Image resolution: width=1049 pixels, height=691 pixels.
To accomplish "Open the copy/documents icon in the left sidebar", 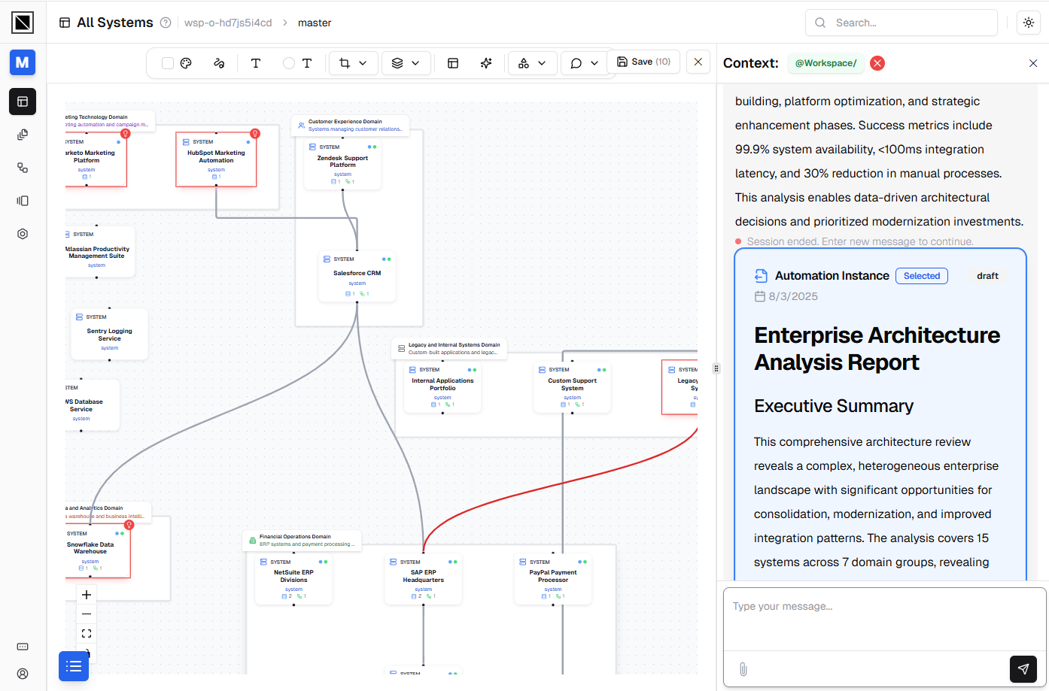I will [23, 135].
